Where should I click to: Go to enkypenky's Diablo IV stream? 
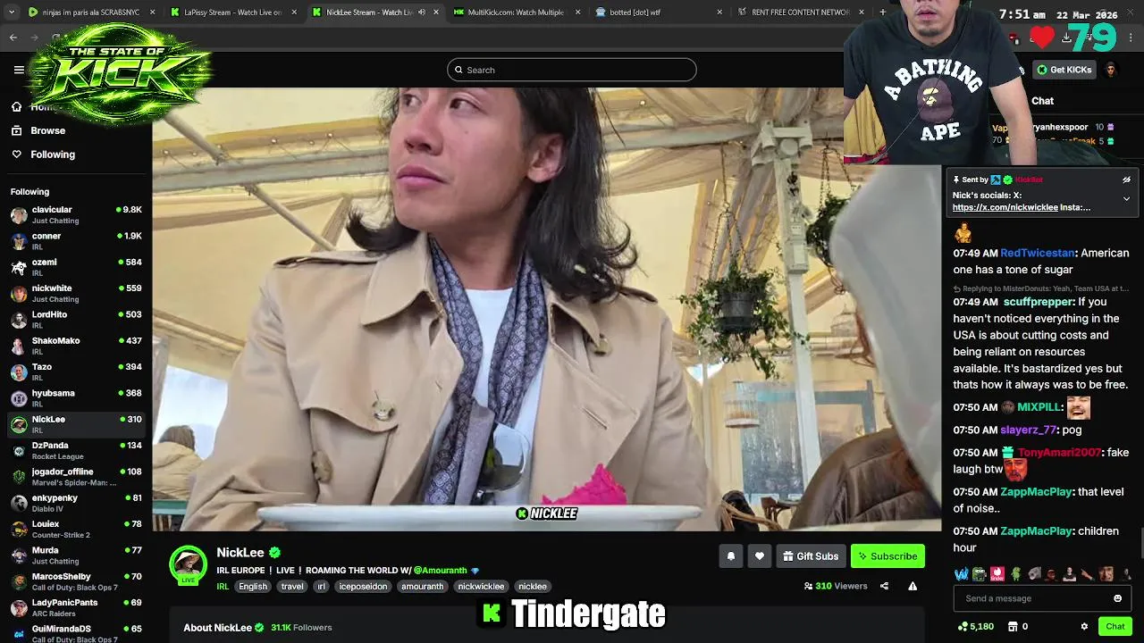(x=76, y=503)
